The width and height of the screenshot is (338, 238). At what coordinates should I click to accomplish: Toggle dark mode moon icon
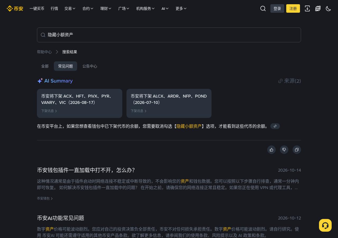pyautogui.click(x=328, y=8)
